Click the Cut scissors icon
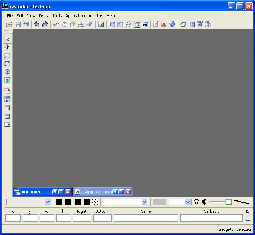Screen dimensions: 255x235 point(56,24)
